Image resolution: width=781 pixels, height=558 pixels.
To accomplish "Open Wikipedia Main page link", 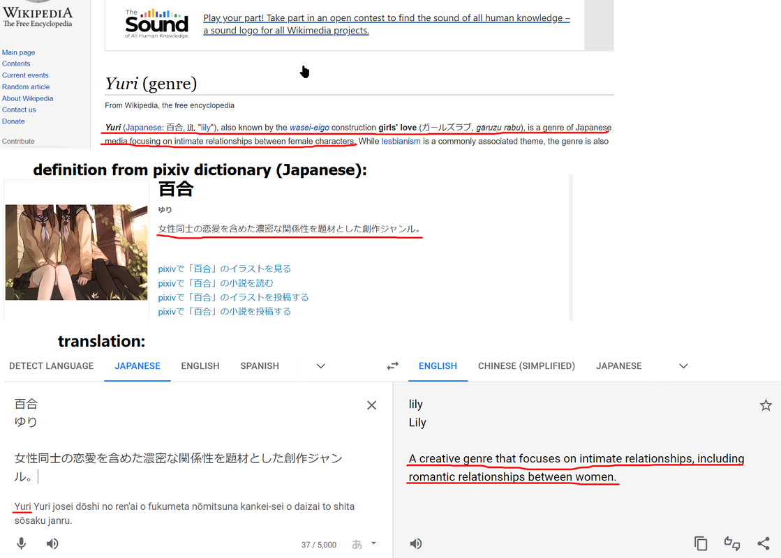I will (18, 52).
